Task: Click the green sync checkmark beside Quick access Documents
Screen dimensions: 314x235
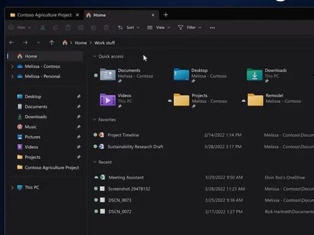Action: [96, 75]
